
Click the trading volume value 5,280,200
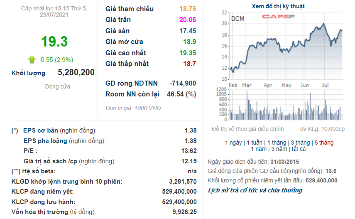coord(76,72)
